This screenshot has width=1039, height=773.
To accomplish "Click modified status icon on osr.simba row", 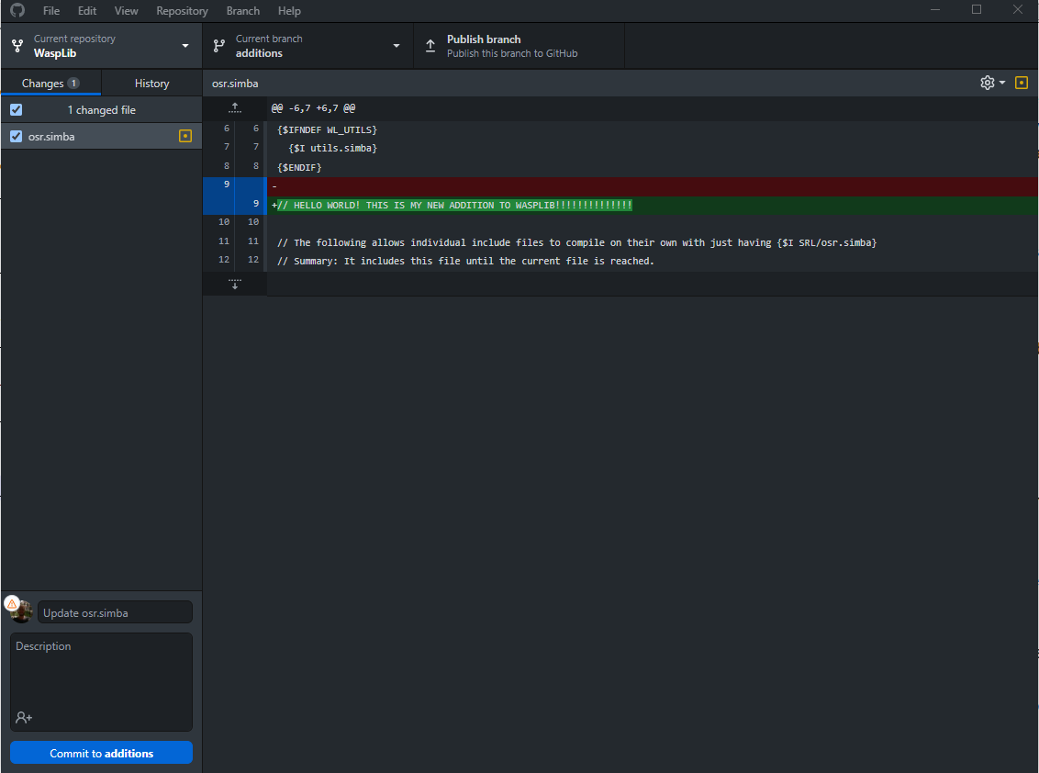I will (x=185, y=136).
